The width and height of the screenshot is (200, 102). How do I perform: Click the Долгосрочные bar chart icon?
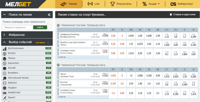point(4,48)
